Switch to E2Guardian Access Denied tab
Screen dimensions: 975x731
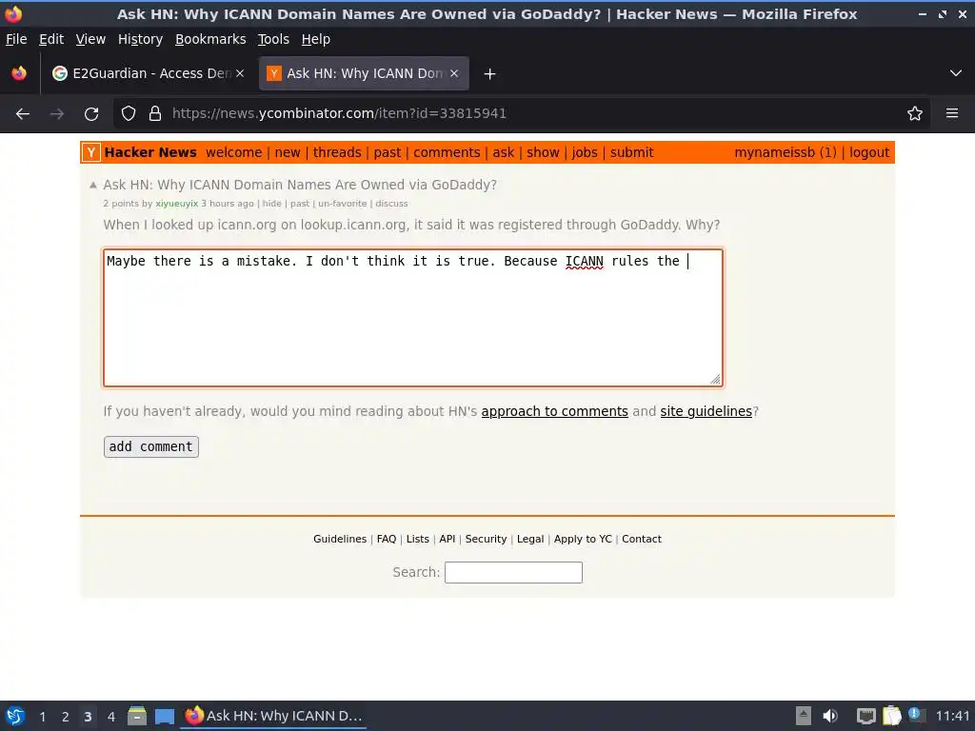click(148, 73)
